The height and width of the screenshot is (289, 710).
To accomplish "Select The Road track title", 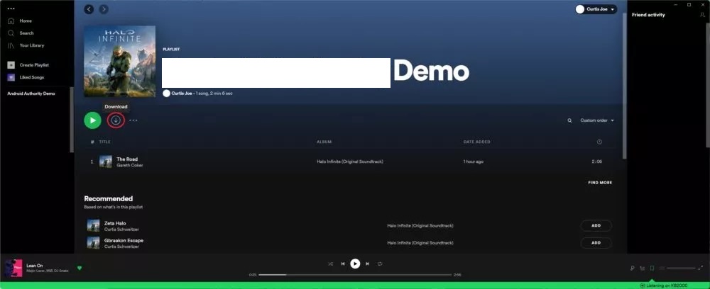I will (127, 159).
